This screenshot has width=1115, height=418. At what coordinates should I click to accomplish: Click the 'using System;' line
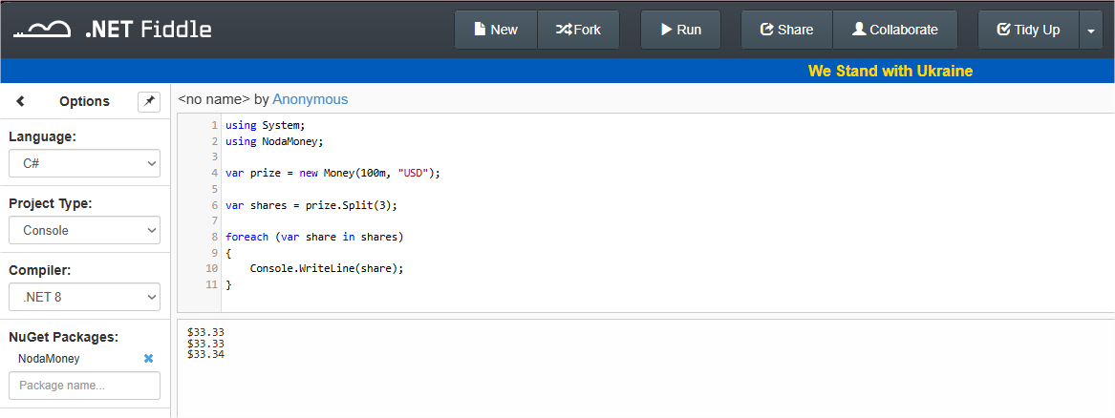tap(266, 125)
